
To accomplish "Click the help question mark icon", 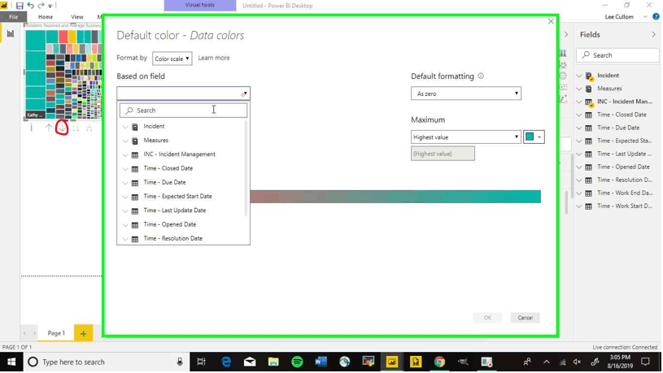I will pos(656,16).
